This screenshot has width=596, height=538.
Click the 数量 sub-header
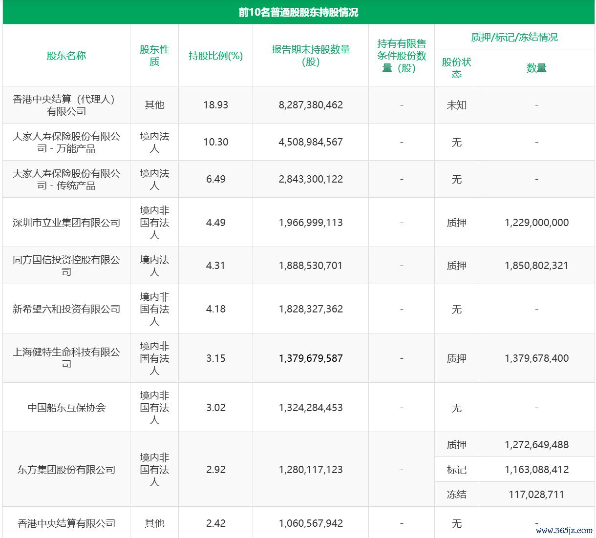(536, 68)
